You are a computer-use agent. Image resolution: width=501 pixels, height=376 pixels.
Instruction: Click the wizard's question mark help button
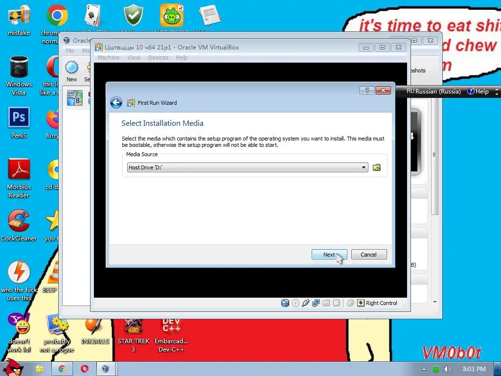(367, 91)
